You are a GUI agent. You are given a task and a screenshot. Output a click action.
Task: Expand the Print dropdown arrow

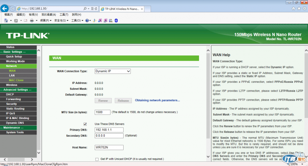[x=37, y=20]
